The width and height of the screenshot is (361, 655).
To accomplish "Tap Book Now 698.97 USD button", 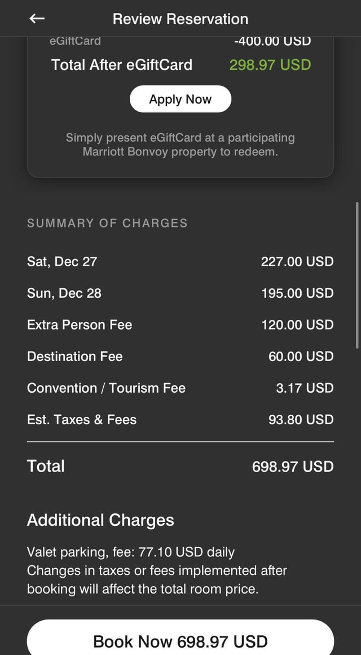I will click(x=180, y=641).
